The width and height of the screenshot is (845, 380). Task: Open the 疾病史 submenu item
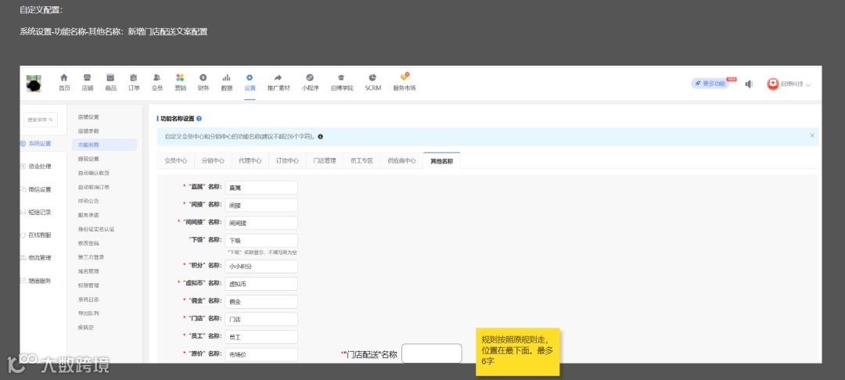point(86,327)
